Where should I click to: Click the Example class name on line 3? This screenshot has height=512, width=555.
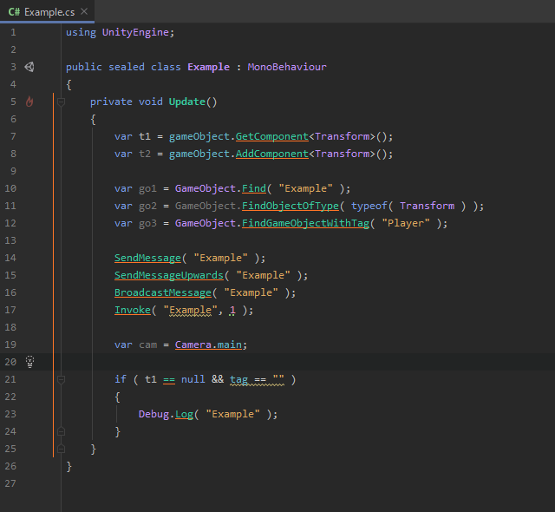208,67
